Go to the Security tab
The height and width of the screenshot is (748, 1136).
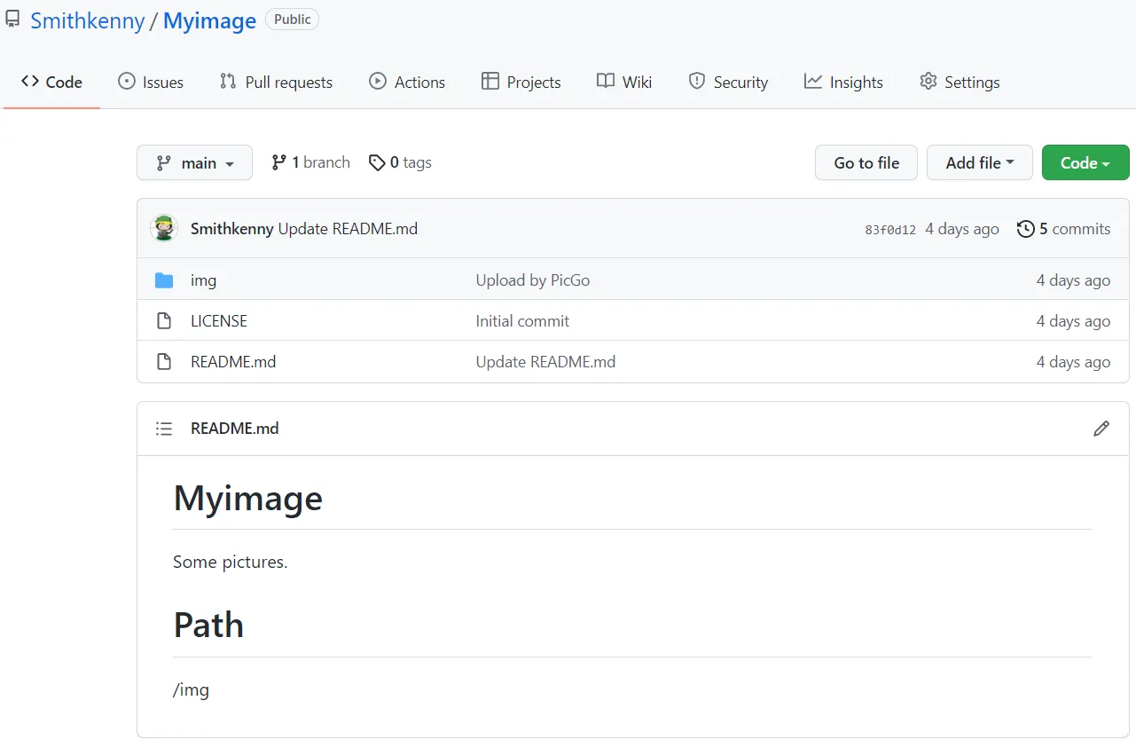pyautogui.click(x=728, y=82)
